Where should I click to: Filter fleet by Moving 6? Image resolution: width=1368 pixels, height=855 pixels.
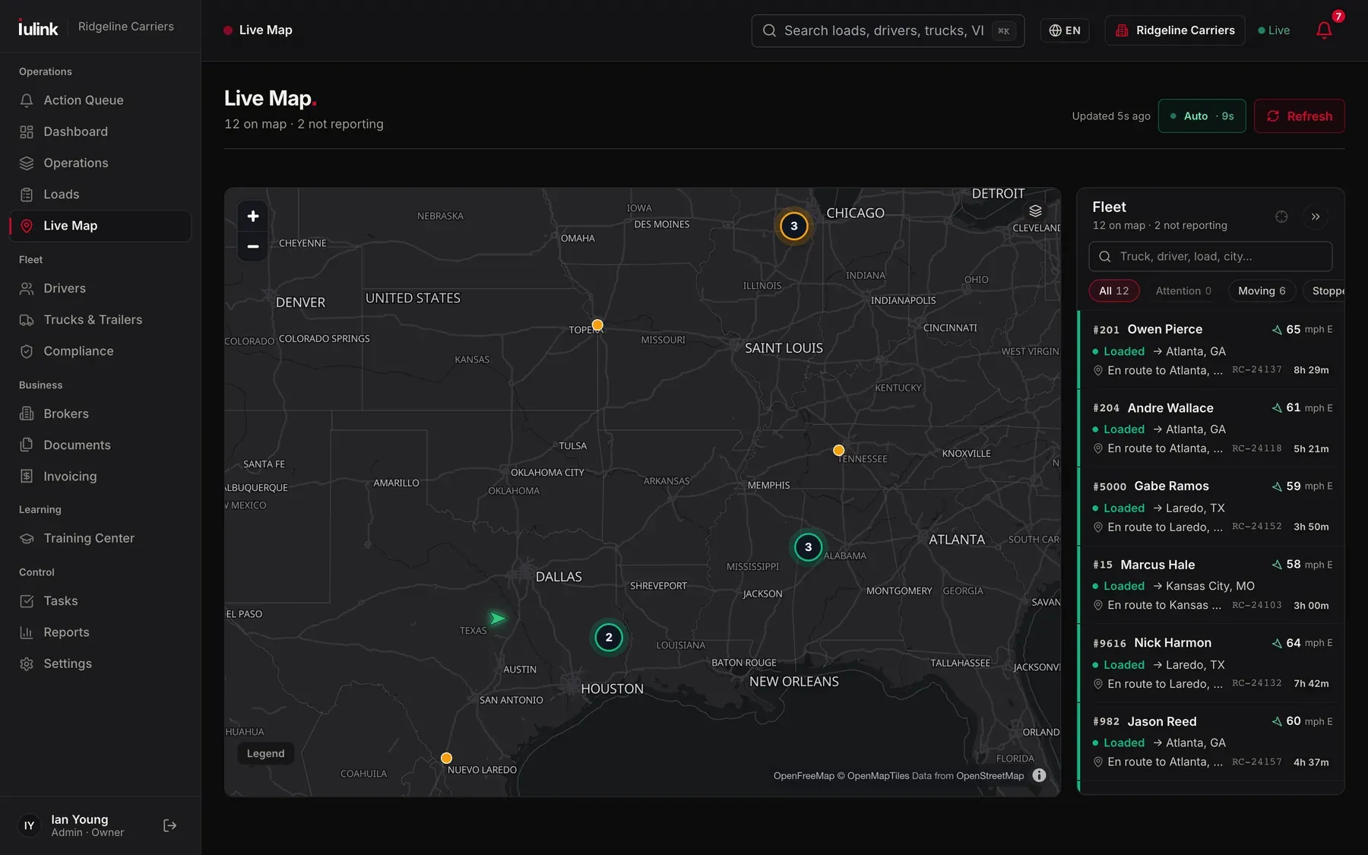click(x=1262, y=291)
